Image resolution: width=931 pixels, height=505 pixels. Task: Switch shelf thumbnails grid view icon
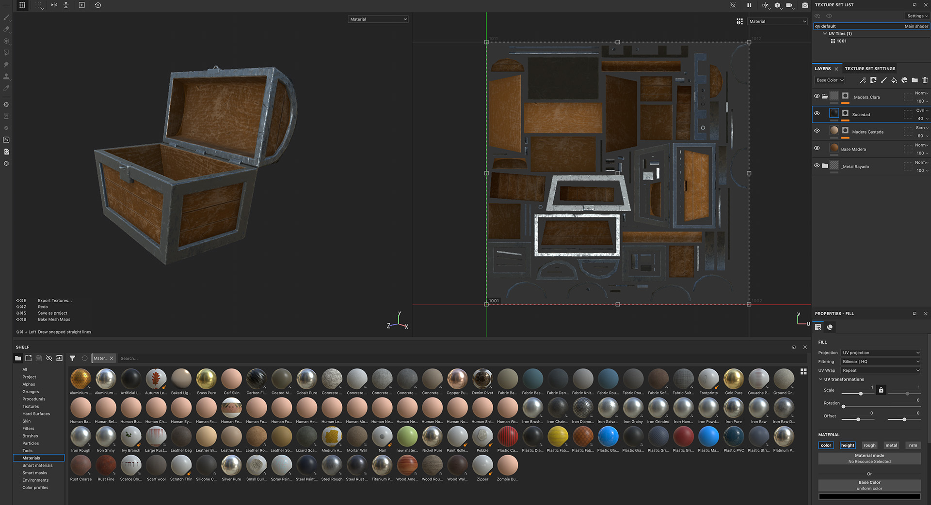[x=803, y=371]
